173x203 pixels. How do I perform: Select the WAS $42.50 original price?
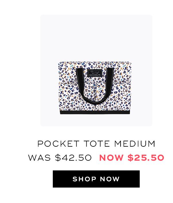(x=60, y=158)
